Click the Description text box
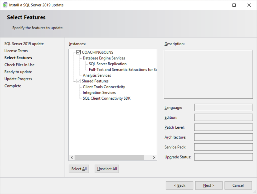This screenshot has height=194, width=257. click(x=208, y=74)
